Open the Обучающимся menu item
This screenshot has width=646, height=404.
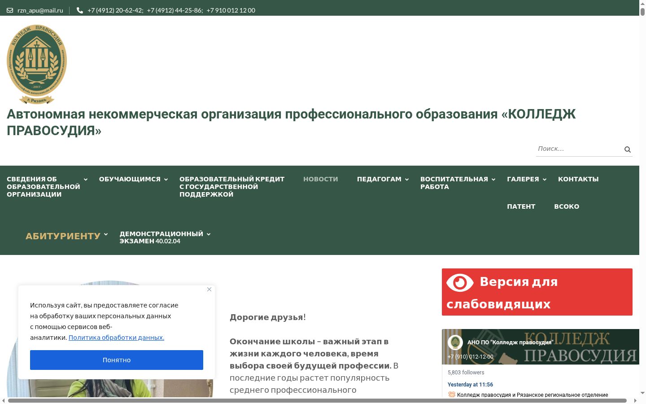pyautogui.click(x=130, y=179)
